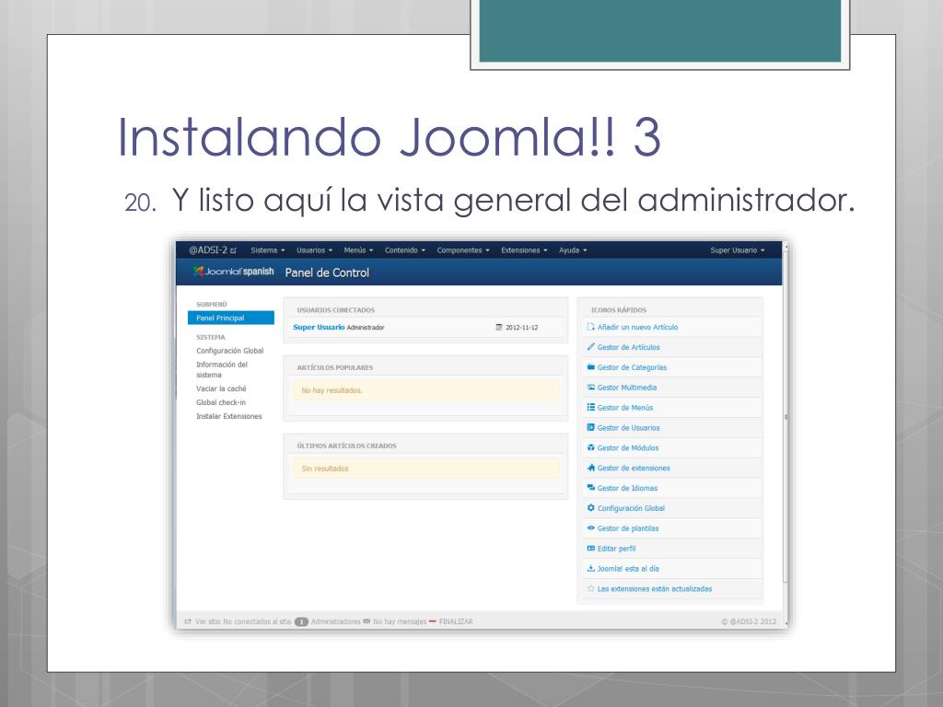The height and width of the screenshot is (707, 943).
Task: Click the Gestor de Módulos cube icon
Action: click(590, 447)
